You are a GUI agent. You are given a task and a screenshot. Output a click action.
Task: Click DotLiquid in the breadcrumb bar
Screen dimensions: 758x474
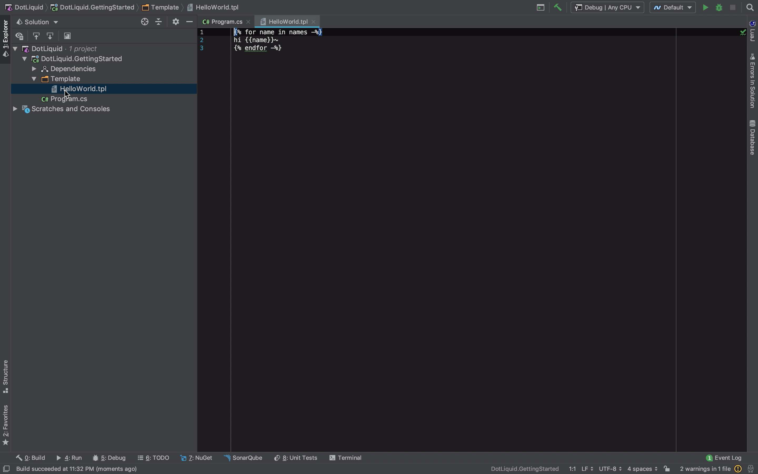pos(24,8)
